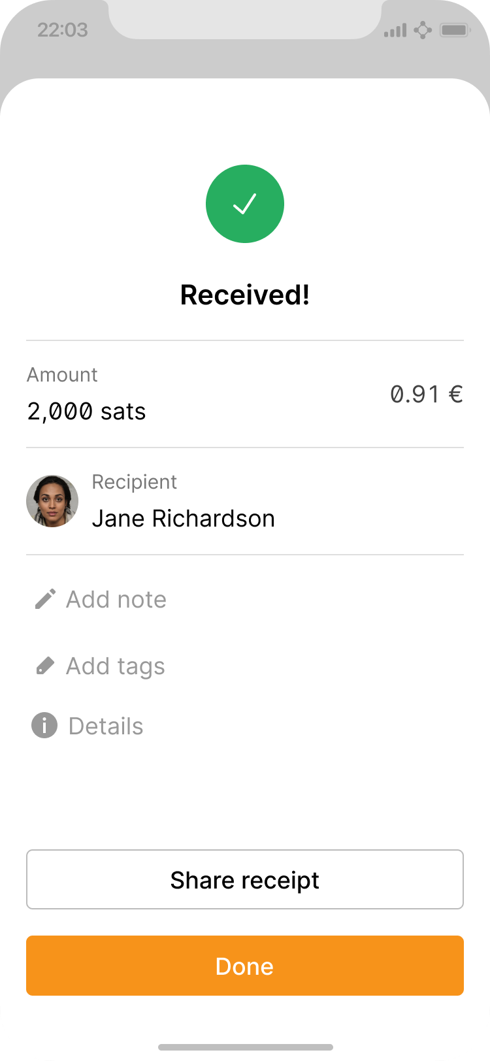Screen dimensions: 490x1061
Task: Tap the cellular signal strength icon
Action: [395, 30]
